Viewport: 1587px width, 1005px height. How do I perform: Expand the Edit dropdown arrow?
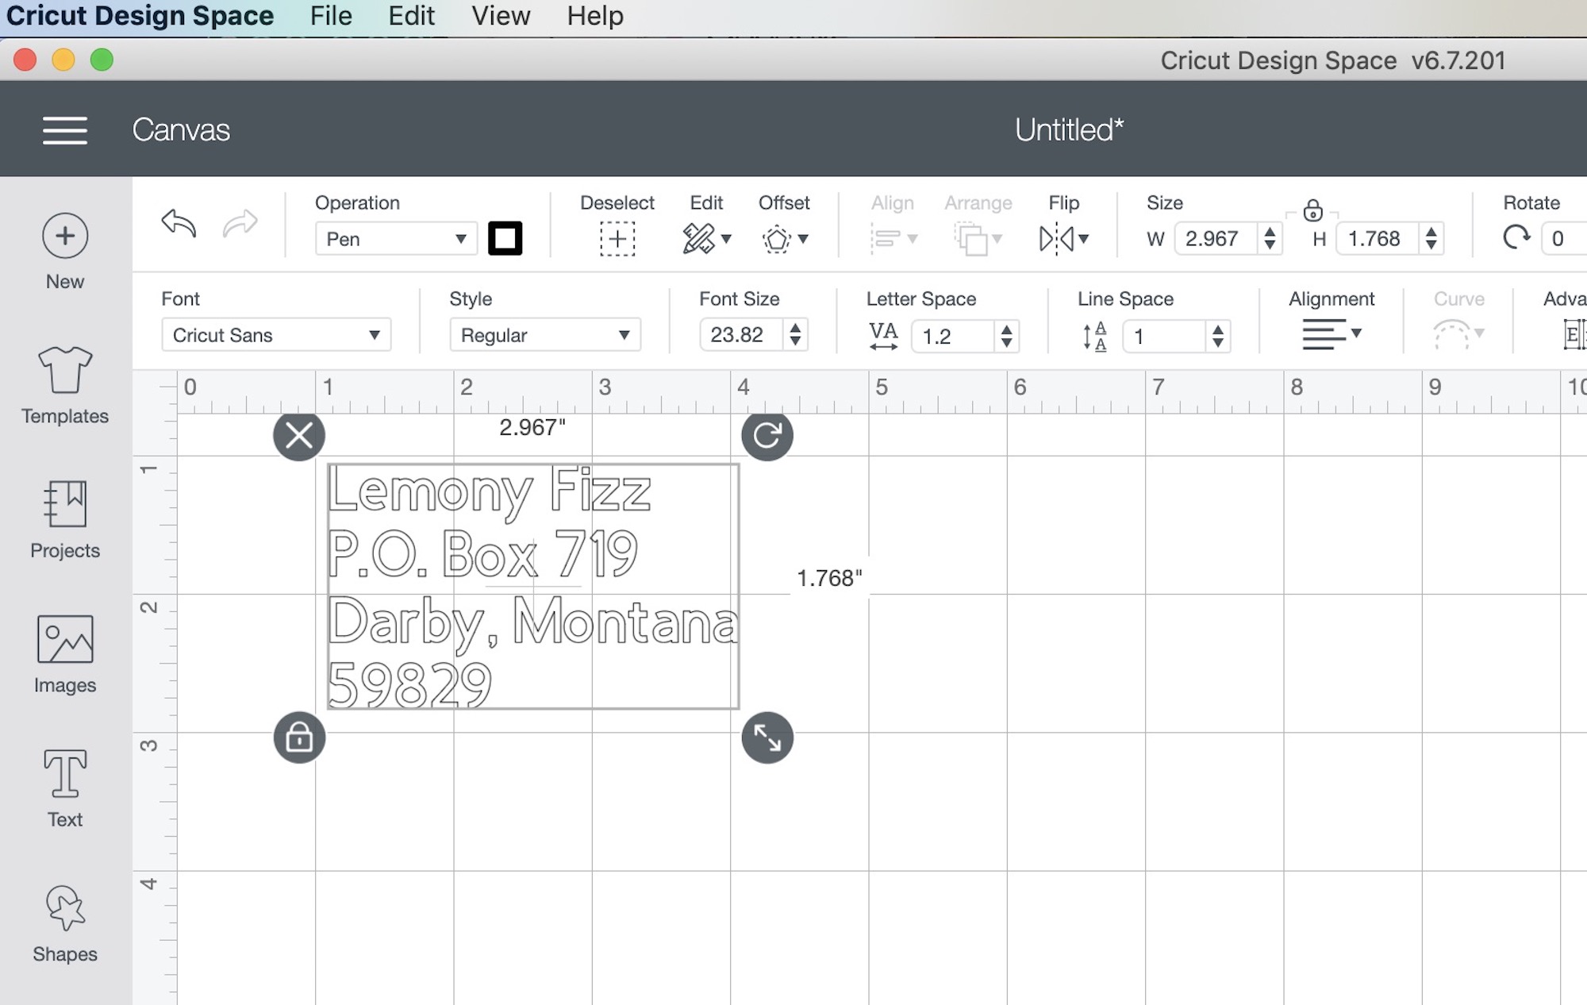(726, 239)
